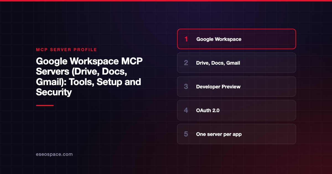
Task: Select the Drive, Docs, Gmail card
Action: click(x=237, y=63)
